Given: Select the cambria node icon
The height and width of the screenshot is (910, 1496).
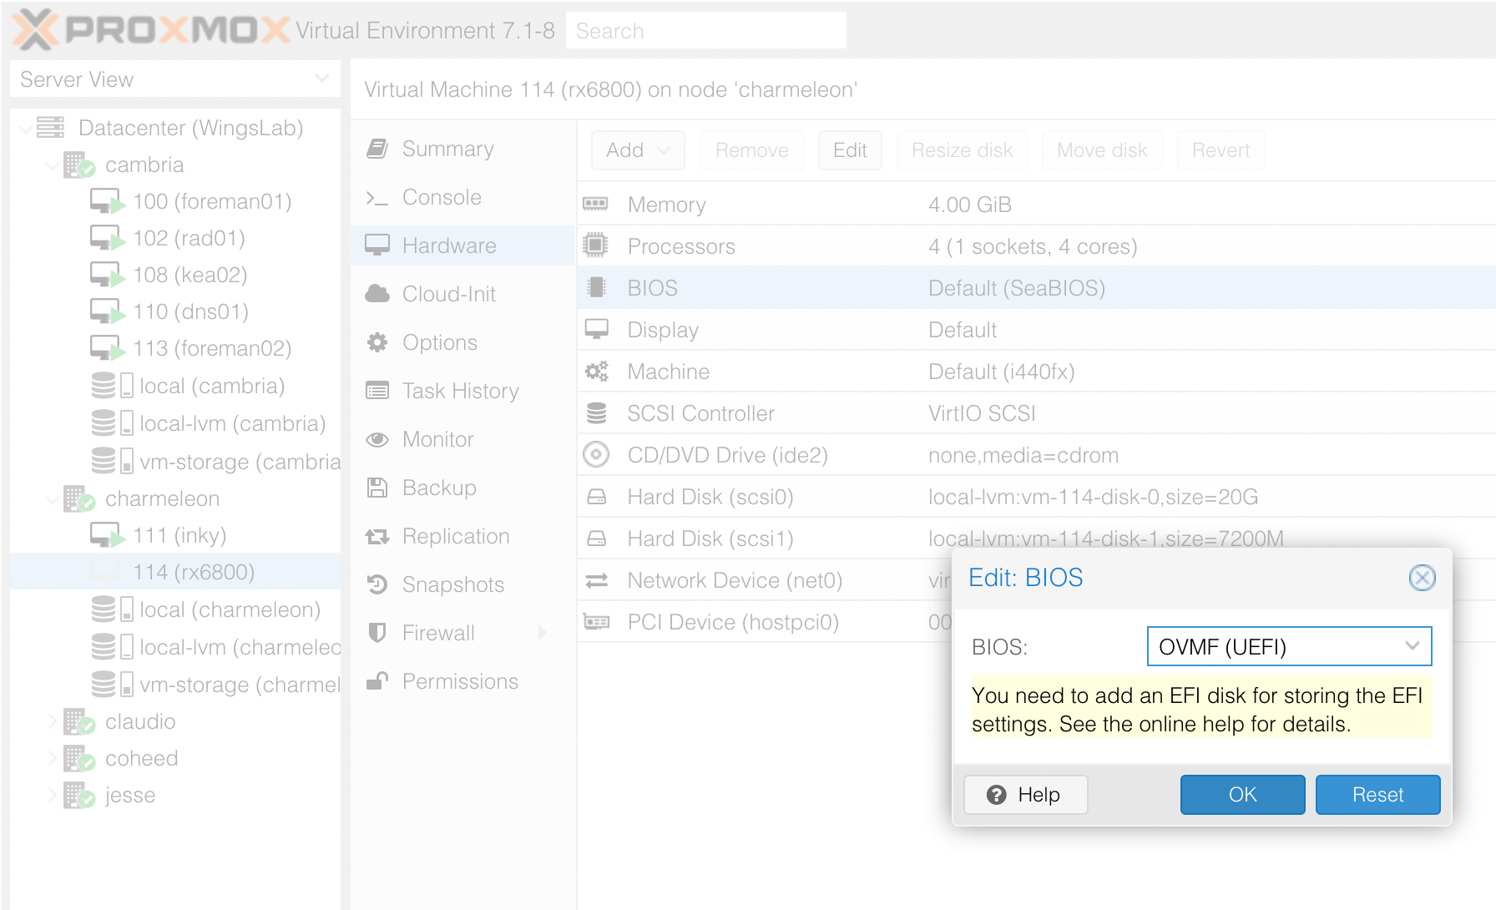Looking at the screenshot, I should click(79, 164).
